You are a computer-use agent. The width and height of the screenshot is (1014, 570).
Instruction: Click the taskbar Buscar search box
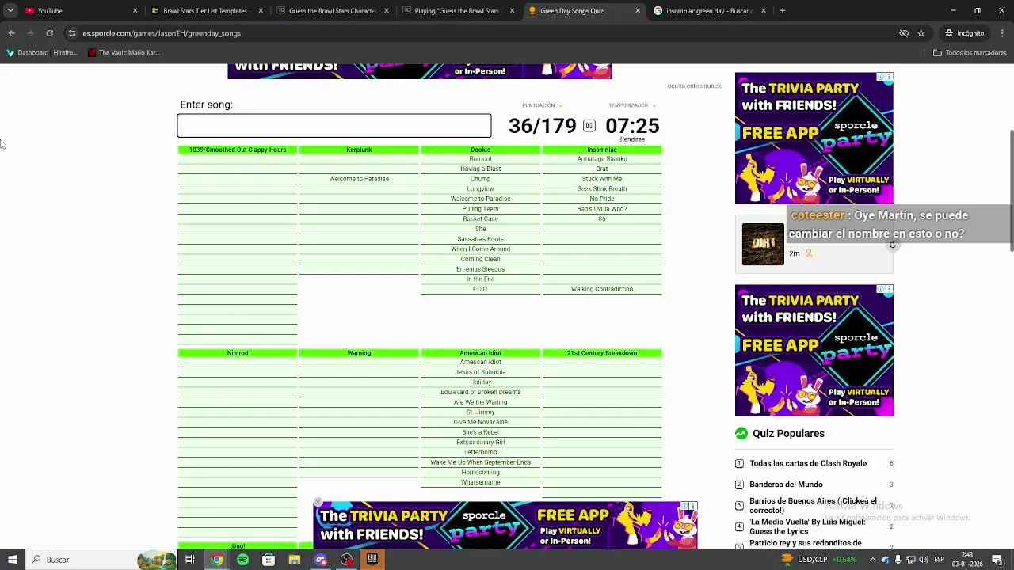click(101, 560)
